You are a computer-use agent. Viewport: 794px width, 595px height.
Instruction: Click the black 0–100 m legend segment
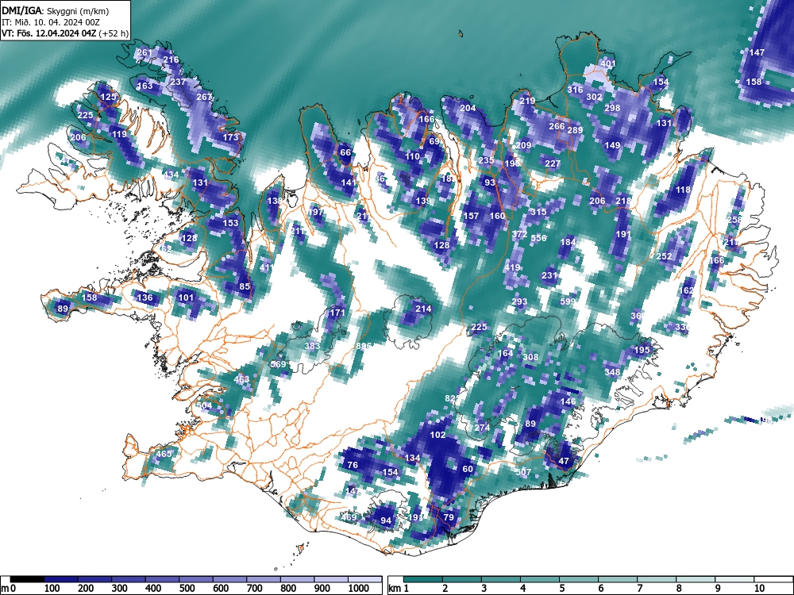[x=27, y=580]
